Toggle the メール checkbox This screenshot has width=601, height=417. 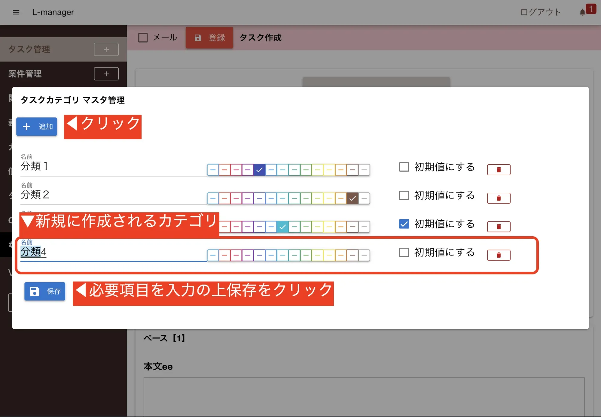pos(143,38)
